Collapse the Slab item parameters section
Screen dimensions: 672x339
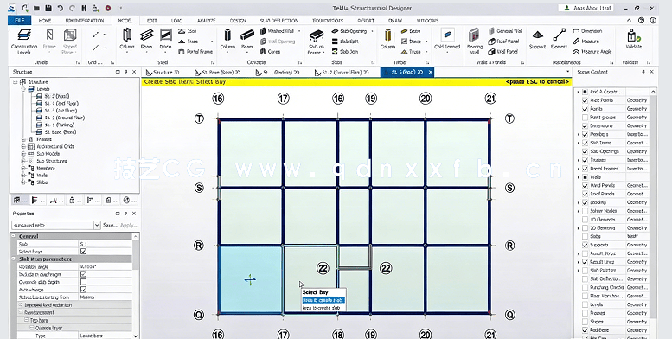(x=14, y=259)
